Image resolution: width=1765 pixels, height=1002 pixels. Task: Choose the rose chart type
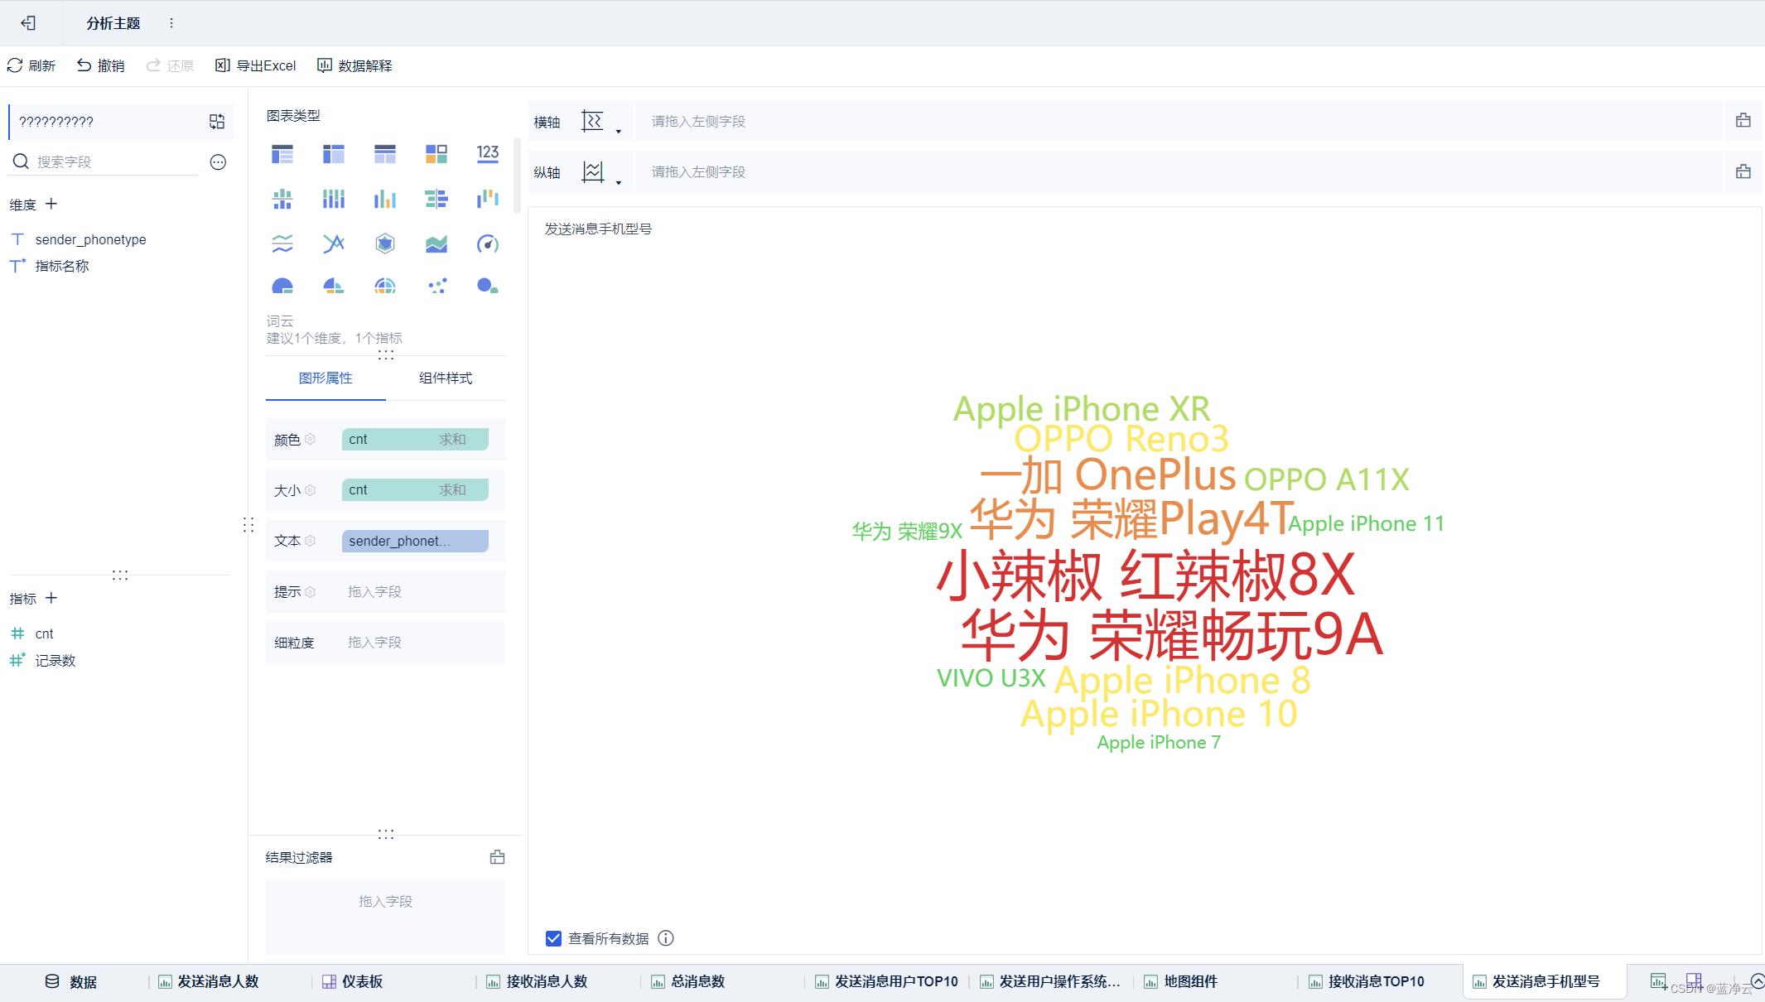[334, 286]
